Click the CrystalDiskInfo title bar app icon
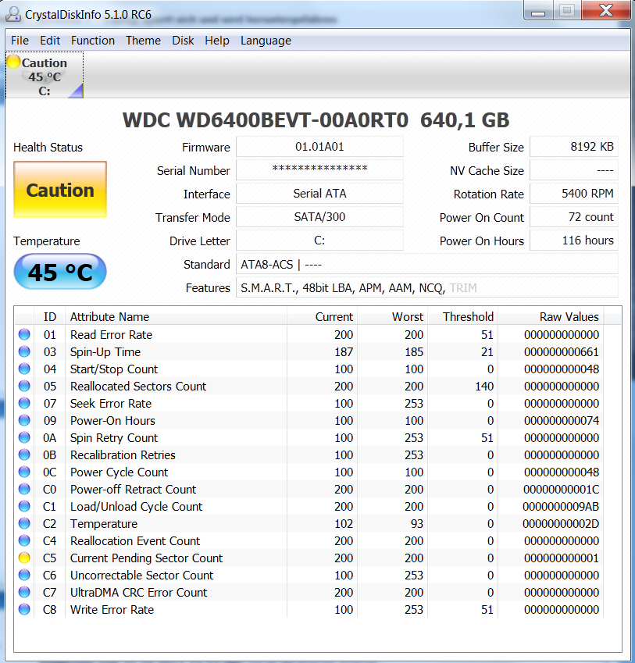Viewport: 635px width, 663px height. tap(13, 14)
